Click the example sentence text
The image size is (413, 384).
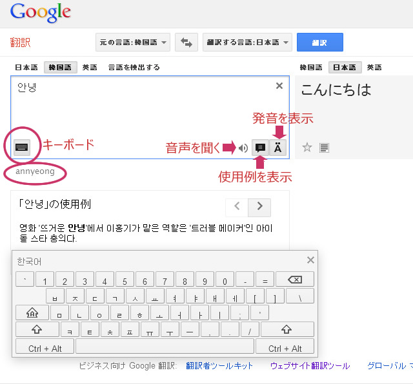146,233
